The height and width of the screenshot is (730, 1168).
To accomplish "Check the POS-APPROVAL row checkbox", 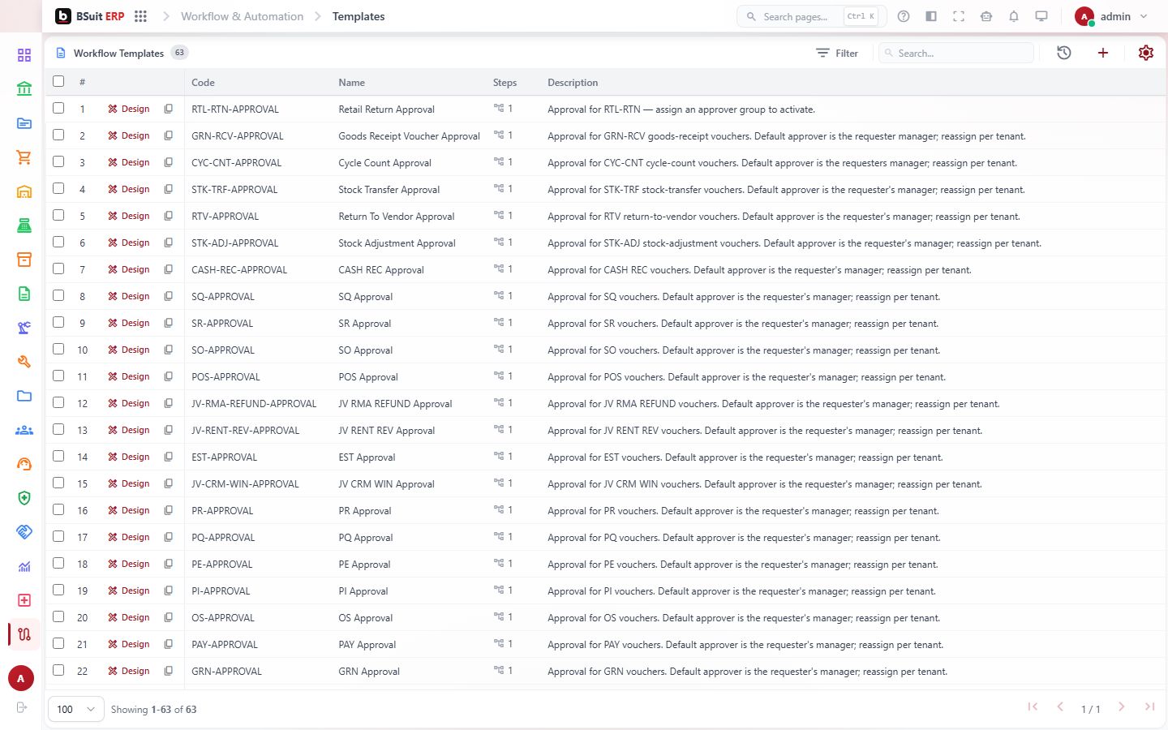I will click(58, 376).
